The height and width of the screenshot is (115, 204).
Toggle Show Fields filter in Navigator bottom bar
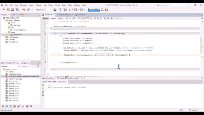coord(7,106)
